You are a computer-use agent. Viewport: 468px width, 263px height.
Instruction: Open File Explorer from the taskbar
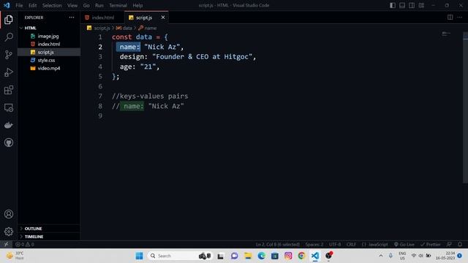[248, 256]
